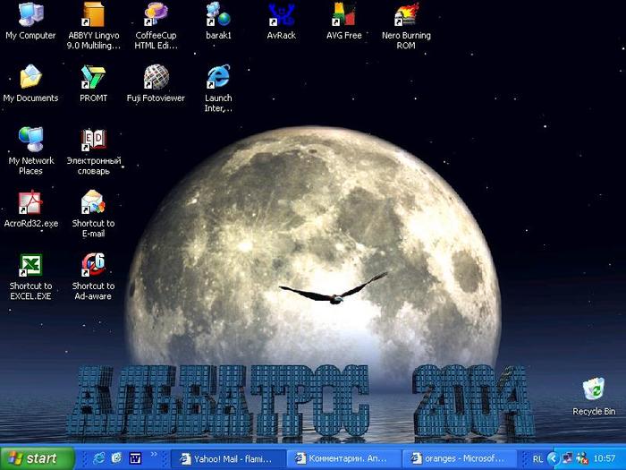The width and height of the screenshot is (626, 470).
Task: Click the Launch Internet Explorer desktop shortcut
Action: [x=218, y=89]
